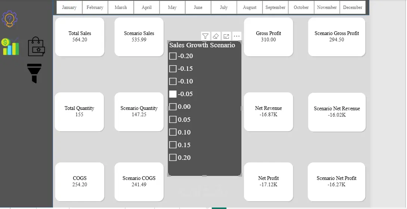Click the Gross Profit card

pos(268,37)
